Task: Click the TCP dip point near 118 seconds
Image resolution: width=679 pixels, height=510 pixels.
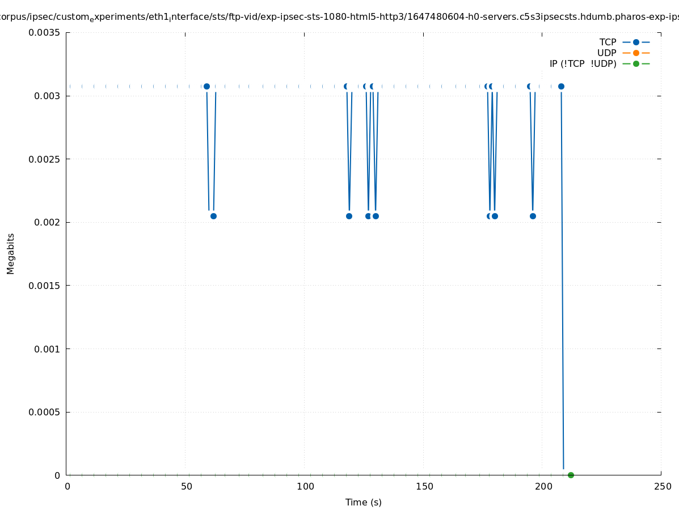Action: (349, 216)
